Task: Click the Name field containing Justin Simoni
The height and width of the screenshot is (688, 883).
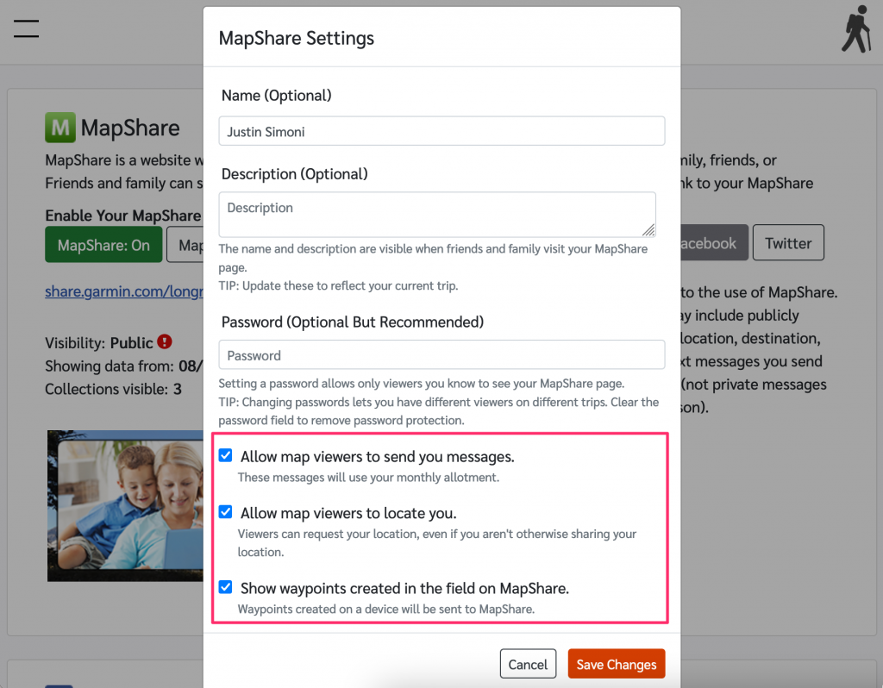Action: (441, 132)
